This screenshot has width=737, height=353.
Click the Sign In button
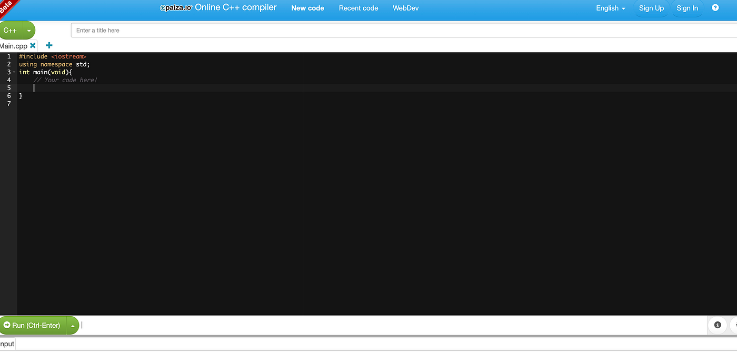[687, 8]
